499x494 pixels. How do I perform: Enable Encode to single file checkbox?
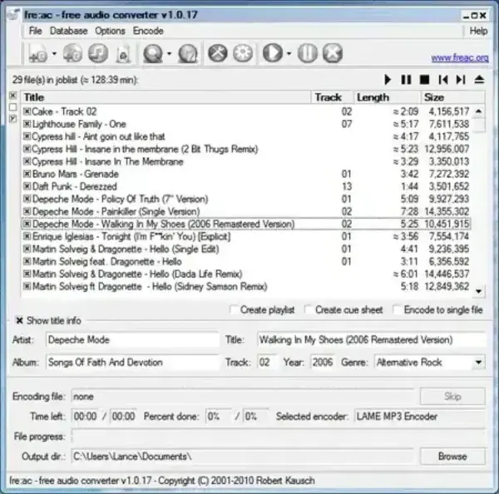tap(397, 309)
